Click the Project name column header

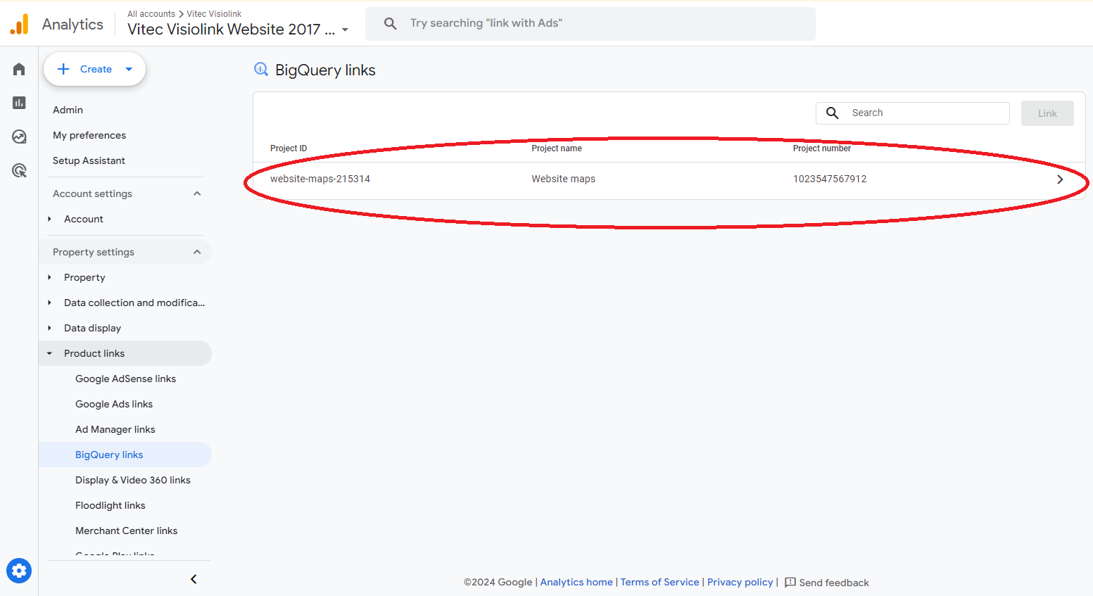coord(557,148)
